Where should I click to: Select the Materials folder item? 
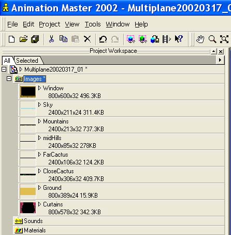click(x=35, y=230)
